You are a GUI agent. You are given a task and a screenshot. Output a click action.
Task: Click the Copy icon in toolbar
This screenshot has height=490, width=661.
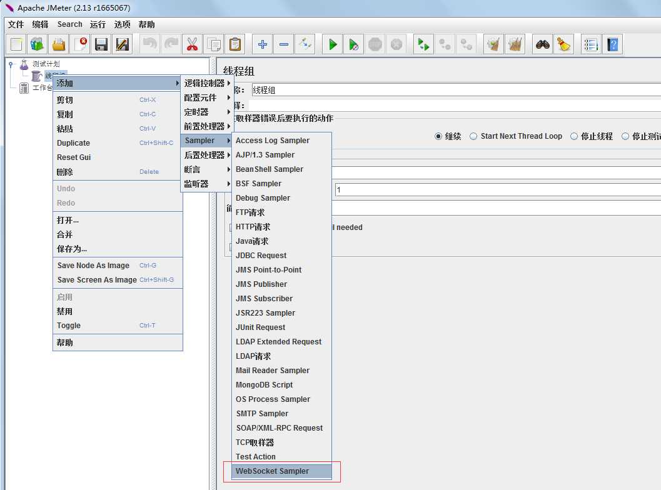pyautogui.click(x=214, y=44)
